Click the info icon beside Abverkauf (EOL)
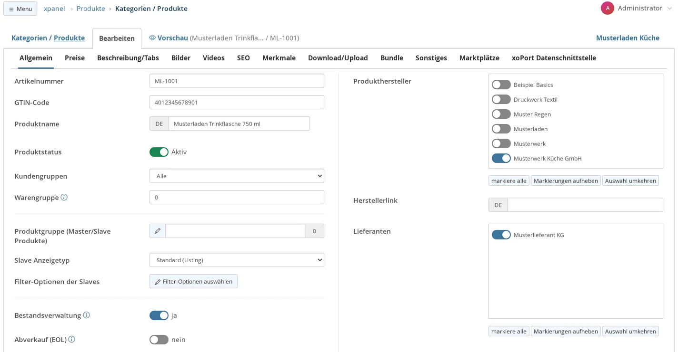 (72, 339)
